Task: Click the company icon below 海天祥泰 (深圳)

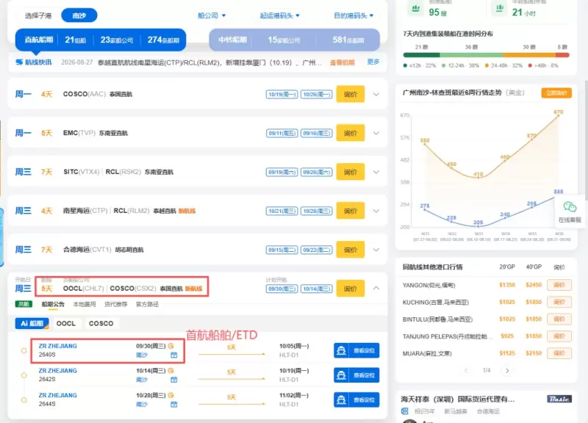Action: (x=405, y=411)
